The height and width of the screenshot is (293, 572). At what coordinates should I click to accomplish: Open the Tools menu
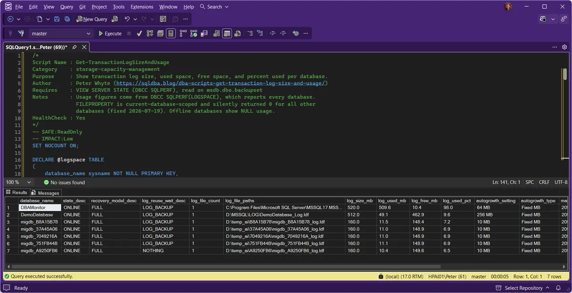click(x=119, y=7)
